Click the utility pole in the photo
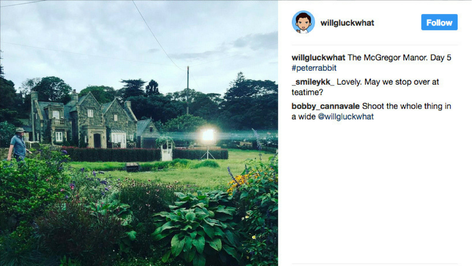472x266 pixels. (x=188, y=90)
